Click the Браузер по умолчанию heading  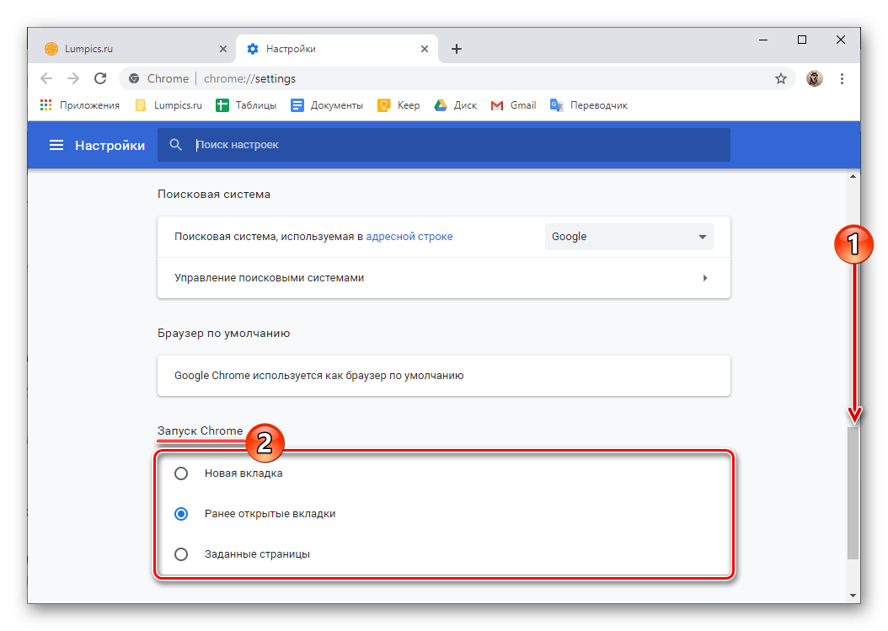pyautogui.click(x=224, y=333)
